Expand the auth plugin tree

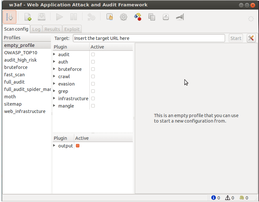click(x=54, y=62)
